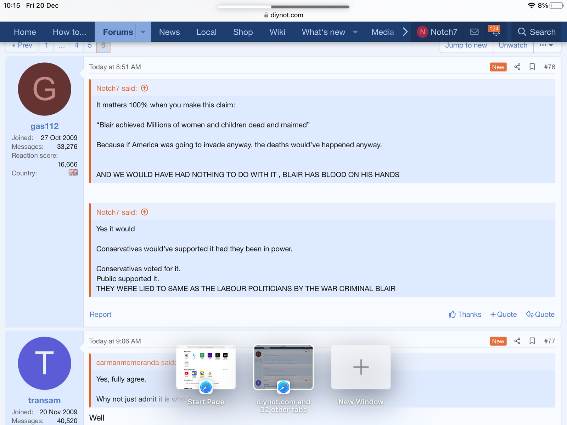Expand the What's new dropdown arrow
The width and height of the screenshot is (567, 425).
pos(355,32)
